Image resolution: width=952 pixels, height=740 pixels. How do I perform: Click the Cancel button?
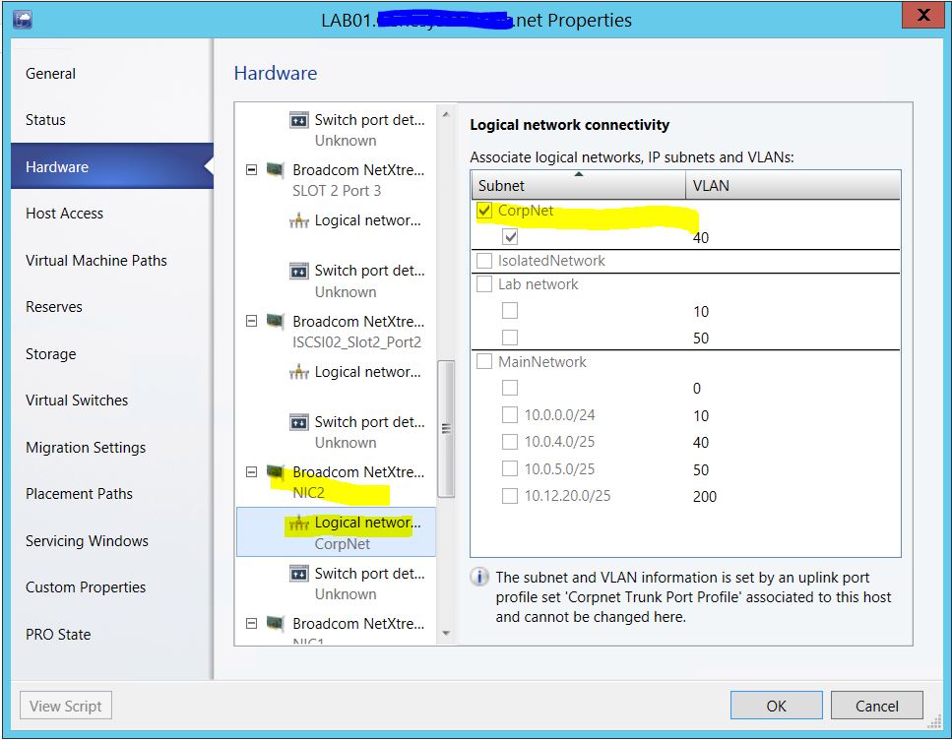(x=876, y=706)
